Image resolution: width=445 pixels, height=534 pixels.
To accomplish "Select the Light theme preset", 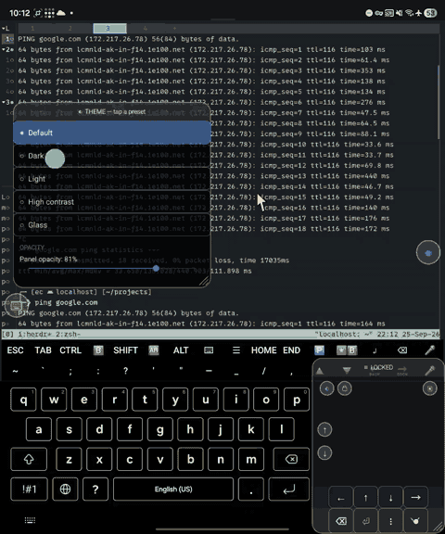I will [111, 179].
